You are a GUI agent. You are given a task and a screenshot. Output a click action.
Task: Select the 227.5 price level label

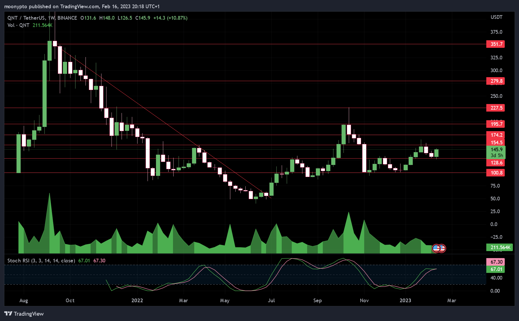click(x=496, y=108)
